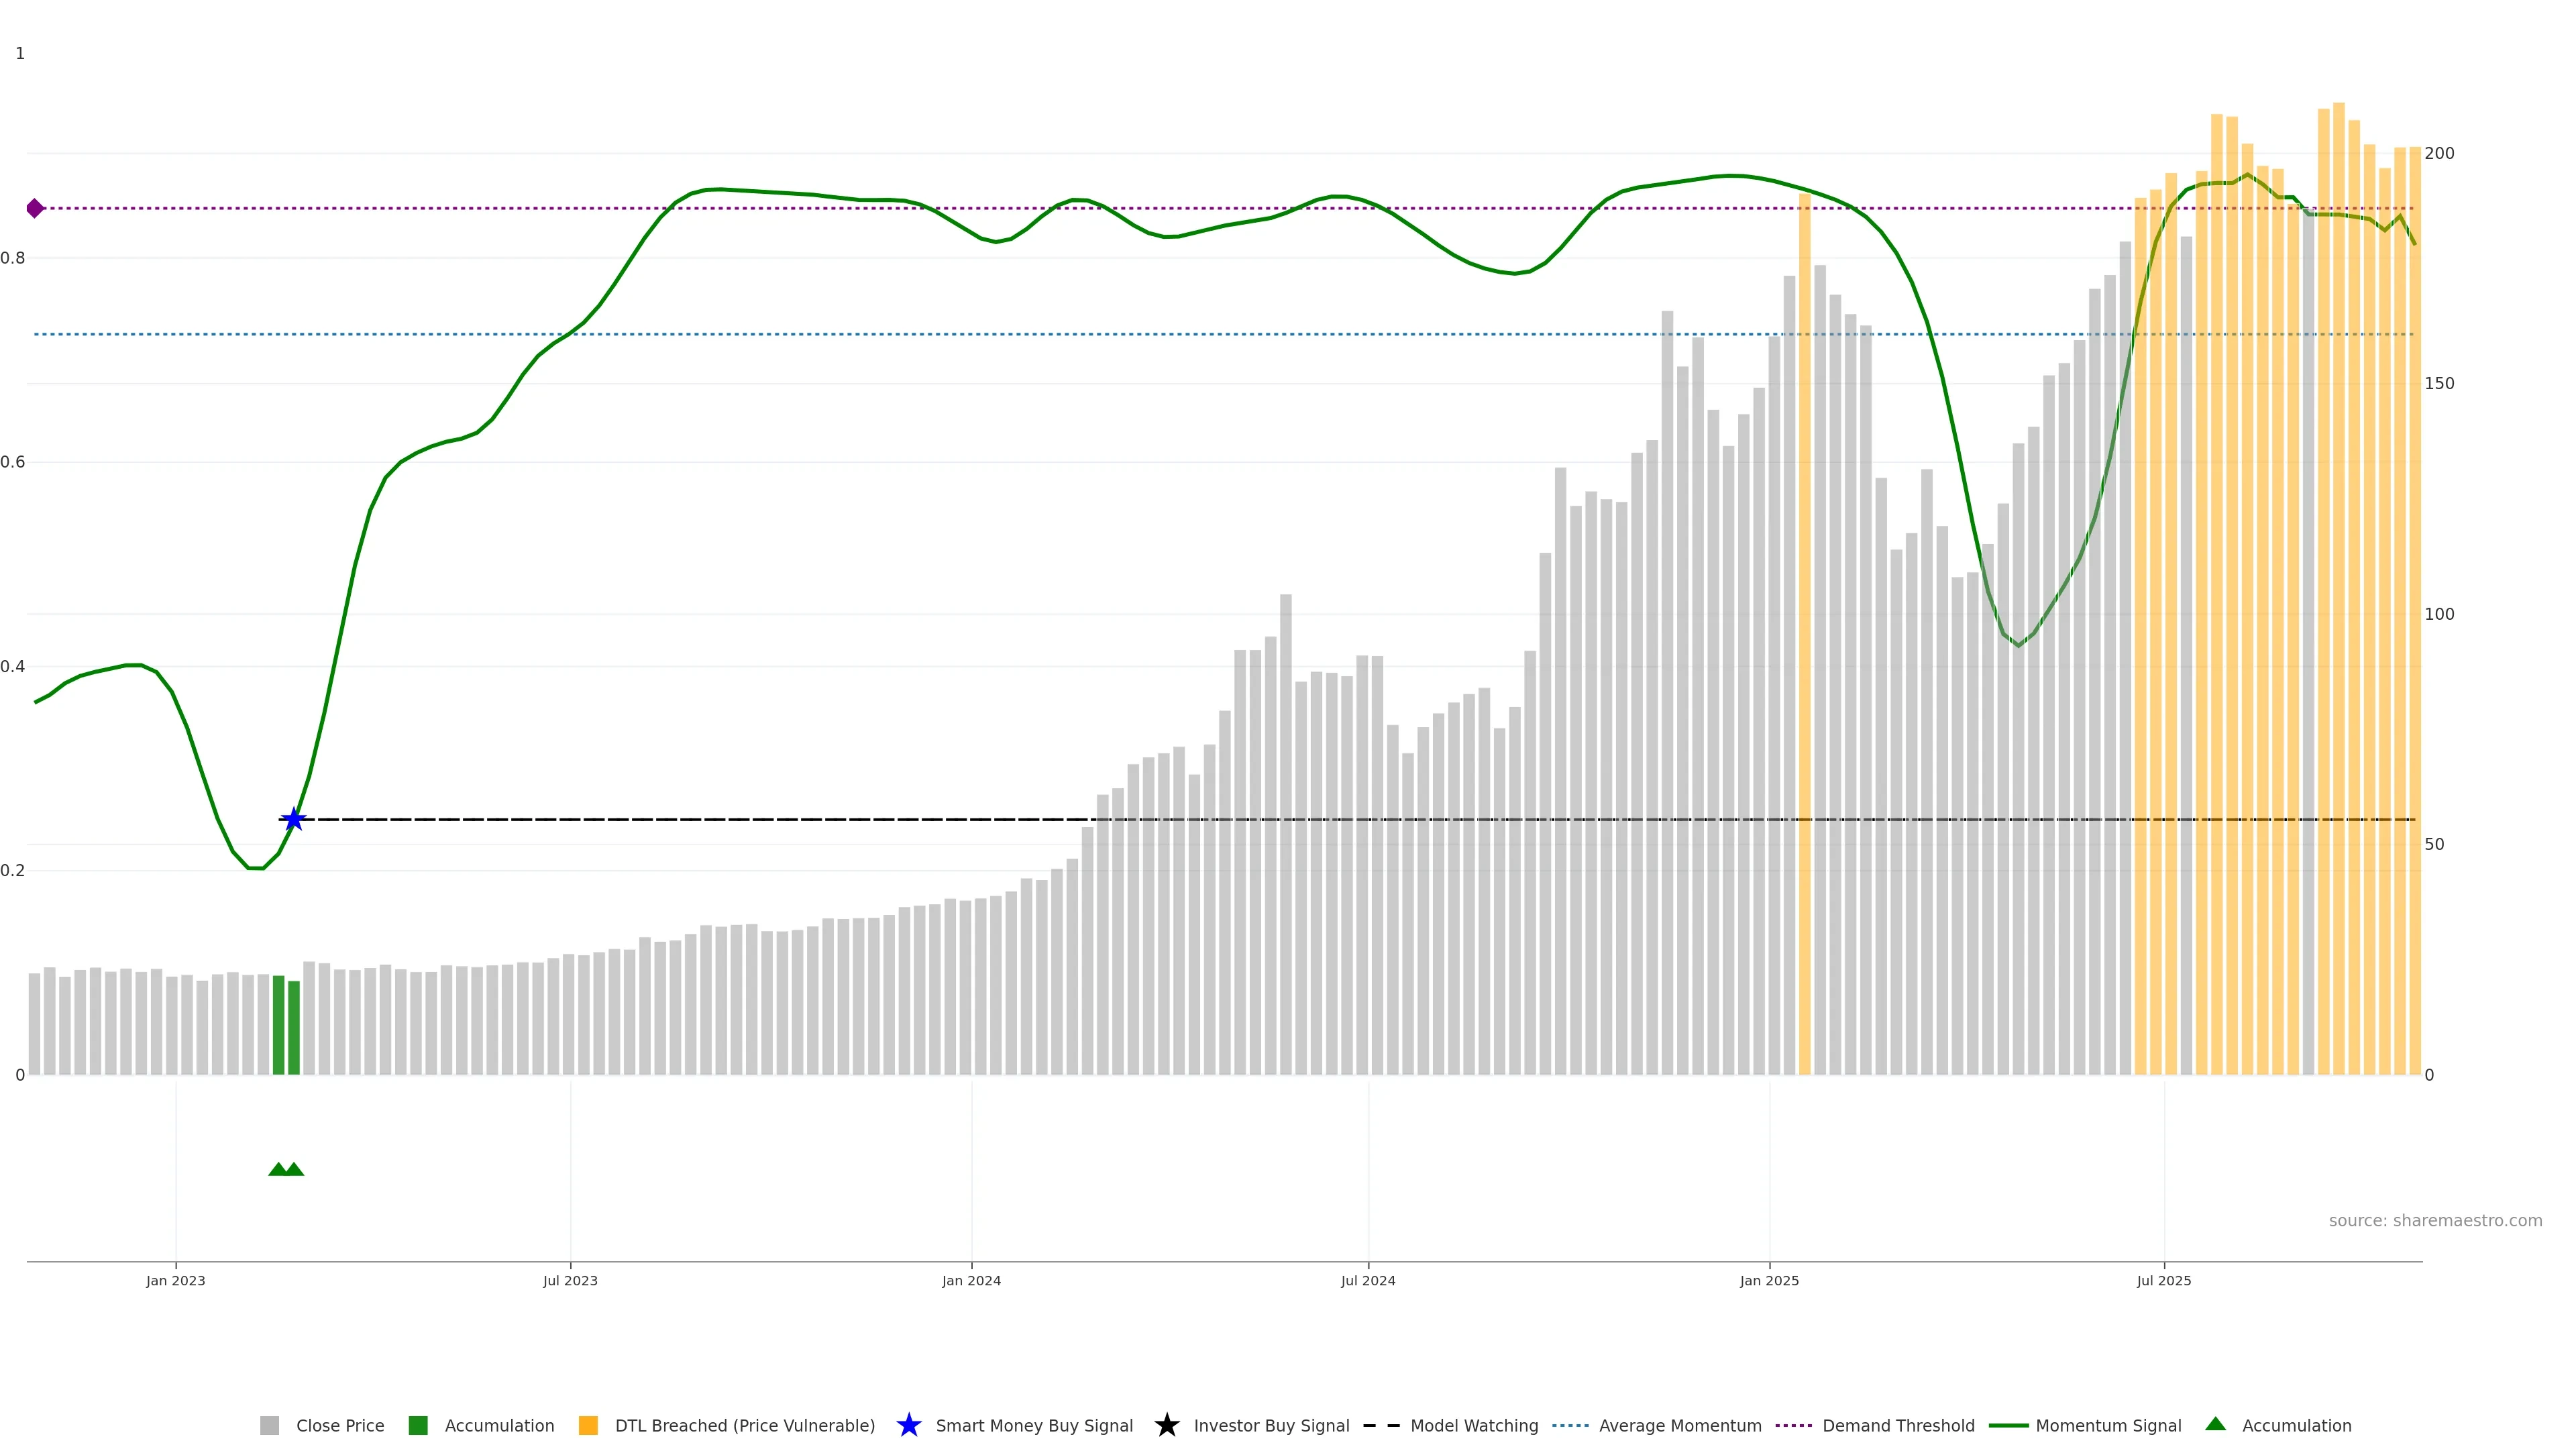Click the purple Demand Threshold diamond marker
Screen dimensions: 2576x1449
pos(35,208)
